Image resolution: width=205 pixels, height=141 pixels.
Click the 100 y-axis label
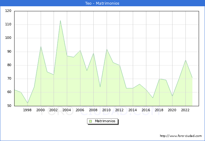click(8, 38)
